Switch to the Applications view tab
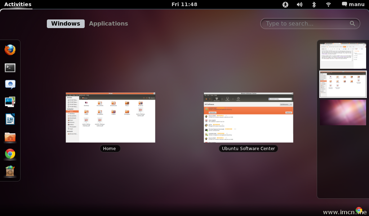Image resolution: width=369 pixels, height=216 pixels. (108, 24)
